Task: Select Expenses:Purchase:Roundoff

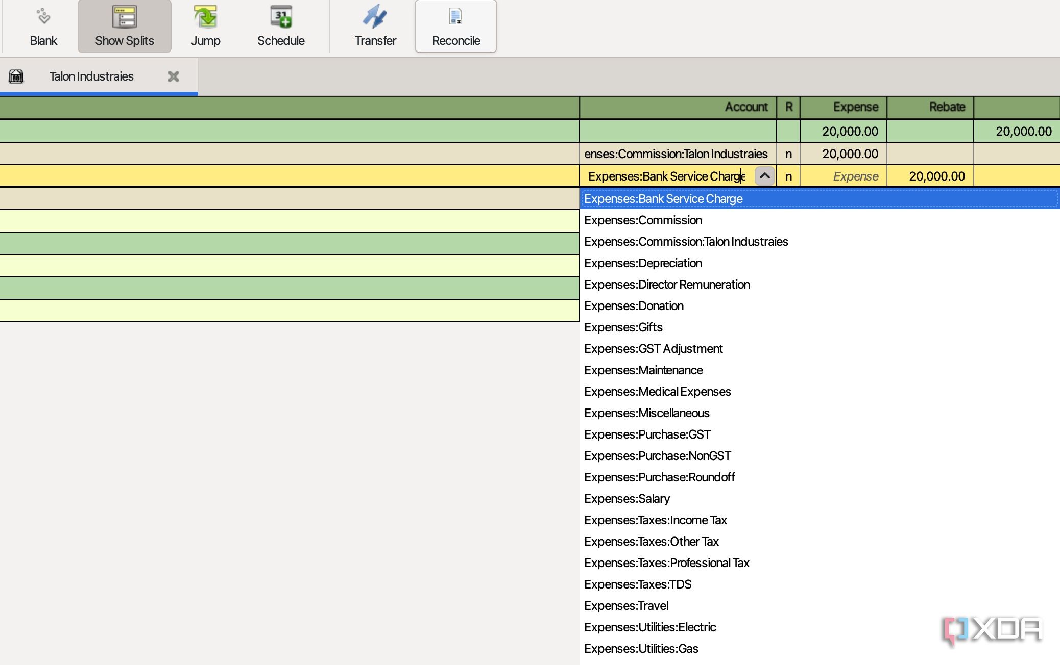Action: coord(820,477)
